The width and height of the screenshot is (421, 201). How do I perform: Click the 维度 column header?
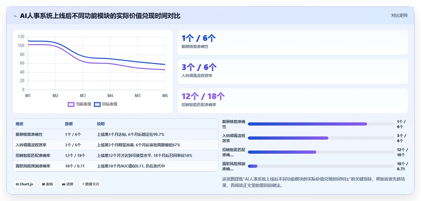(x=19, y=124)
